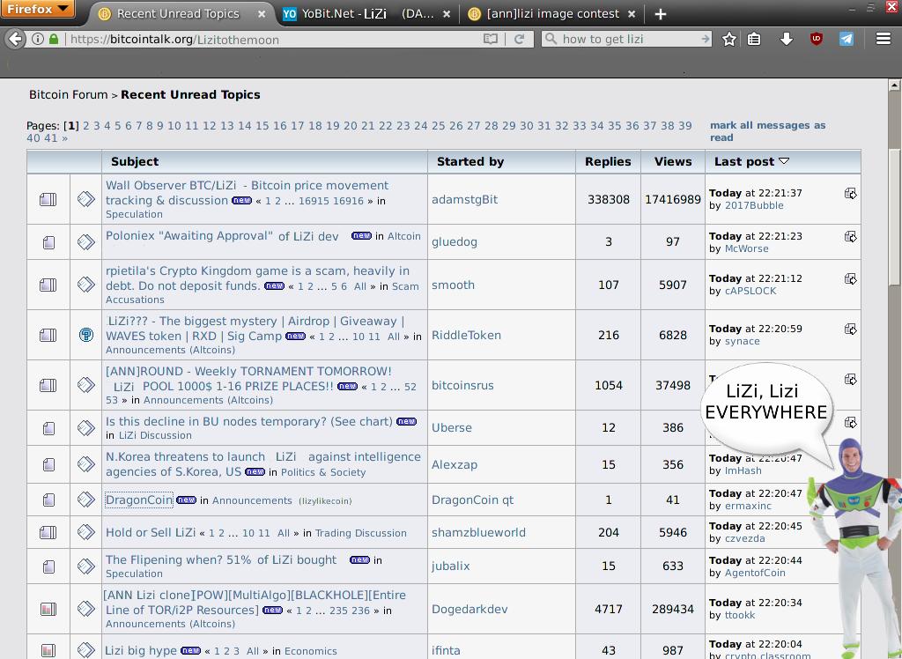Screen dimensions: 902x659
Task: Sort table by Replies column header
Action: 608,162
